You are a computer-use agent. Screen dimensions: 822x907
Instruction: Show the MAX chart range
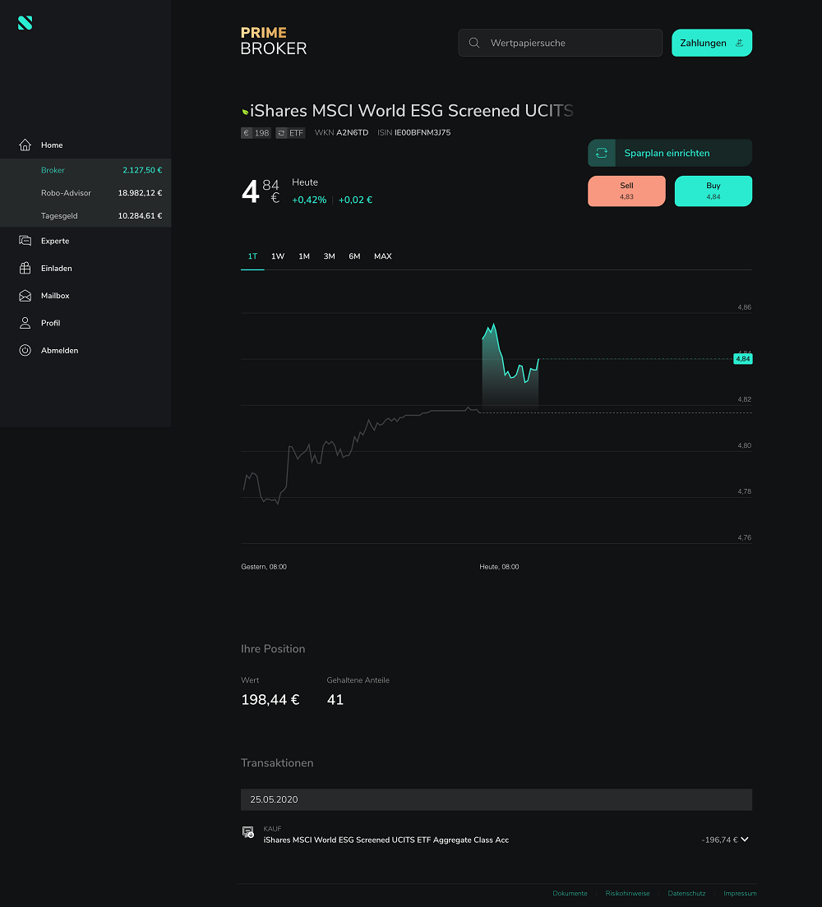tap(382, 256)
